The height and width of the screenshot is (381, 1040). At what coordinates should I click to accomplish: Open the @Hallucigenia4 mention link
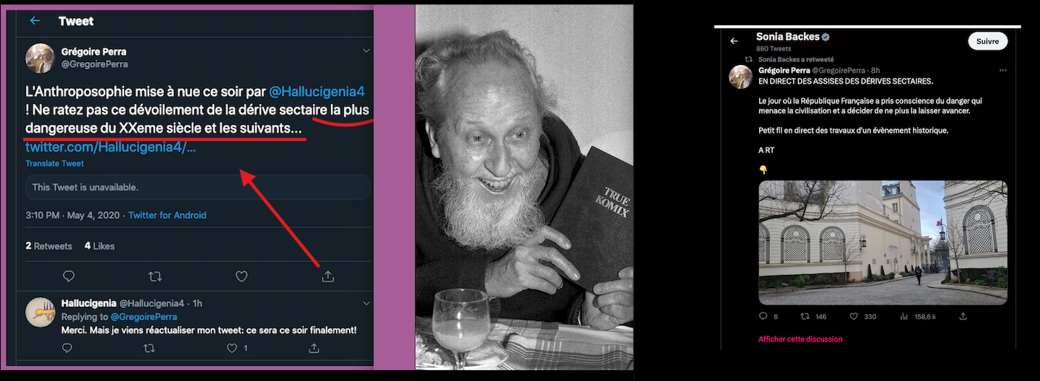(316, 92)
